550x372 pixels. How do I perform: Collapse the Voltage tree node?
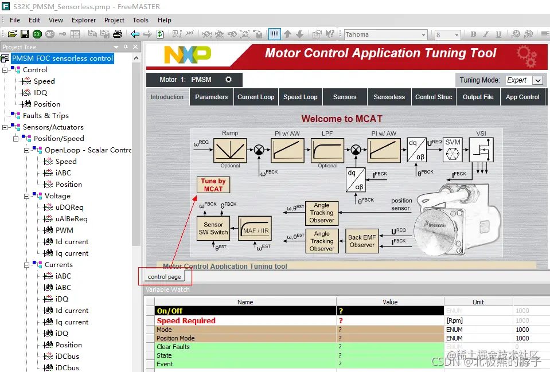[26, 197]
